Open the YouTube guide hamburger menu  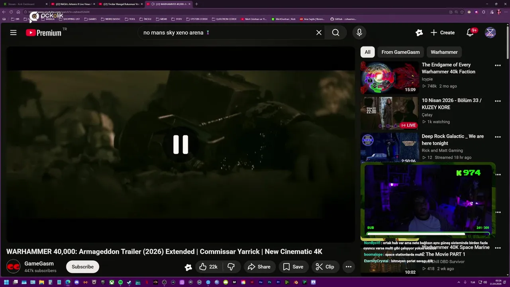click(x=13, y=33)
